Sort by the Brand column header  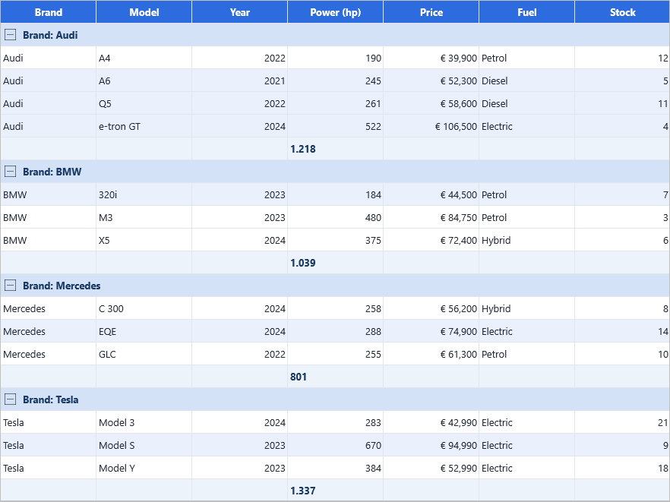click(49, 12)
